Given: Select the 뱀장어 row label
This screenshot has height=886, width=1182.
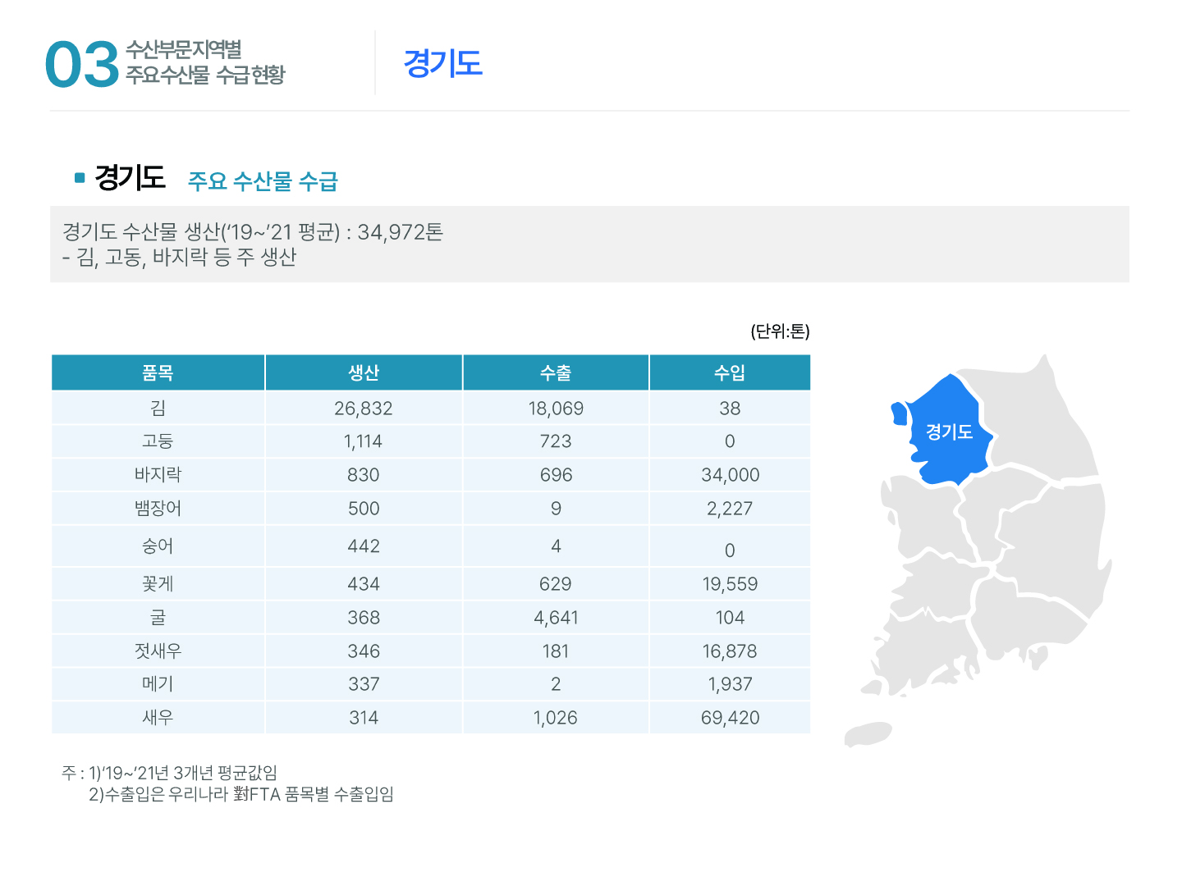Looking at the screenshot, I should coord(158,509).
